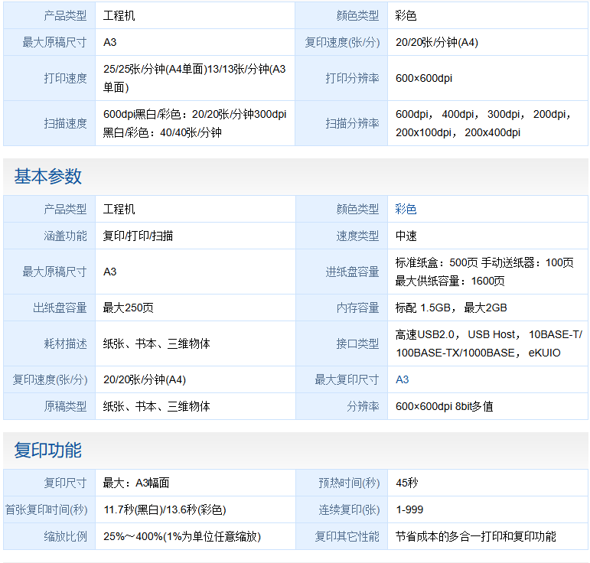This screenshot has width=590, height=563.
Task: Click the 扫描速度 row label
Action: click(65, 123)
